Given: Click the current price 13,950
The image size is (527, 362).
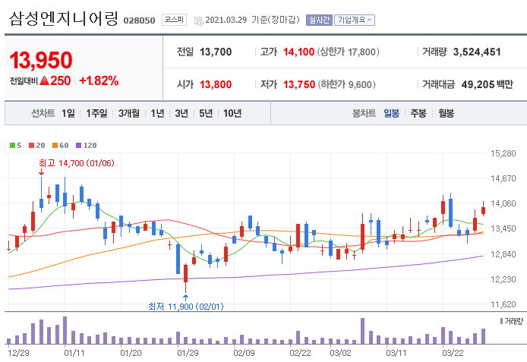Looking at the screenshot, I should pyautogui.click(x=41, y=61).
